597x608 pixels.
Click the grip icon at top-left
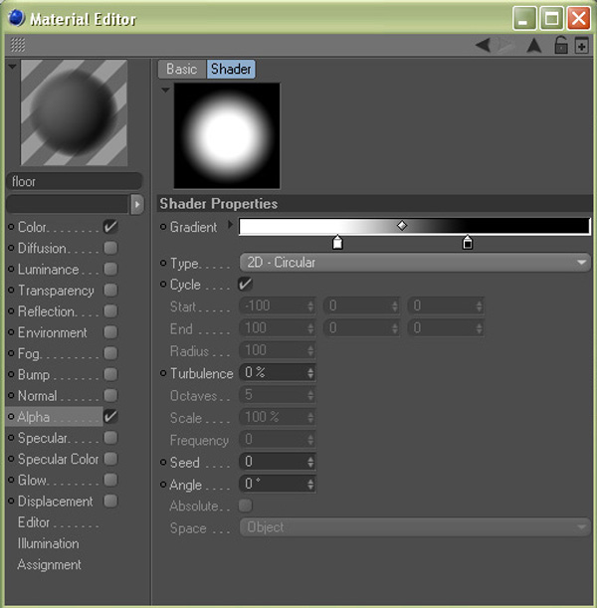[x=17, y=45]
